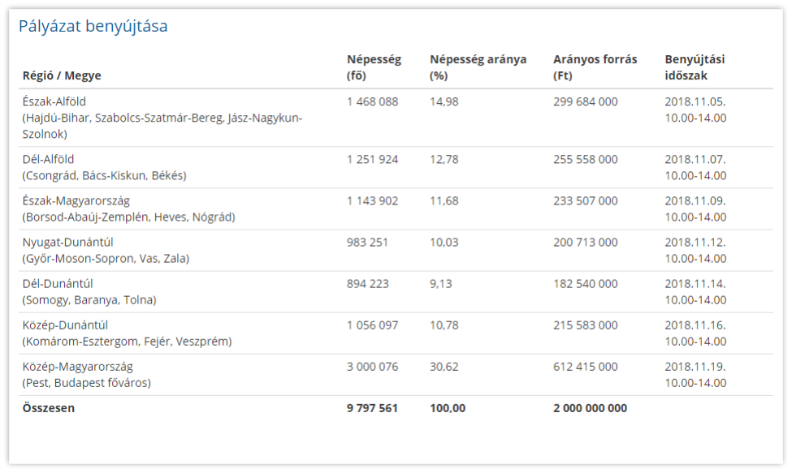Click the 612 415 000 funding amount
This screenshot has height=473, width=792.
(585, 367)
